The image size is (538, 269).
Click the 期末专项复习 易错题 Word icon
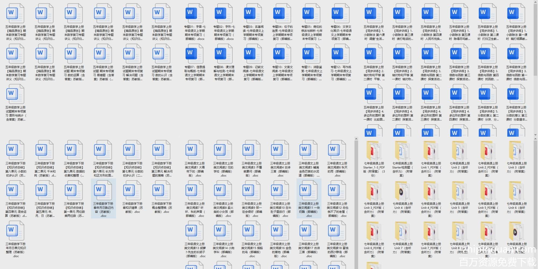coord(103,54)
